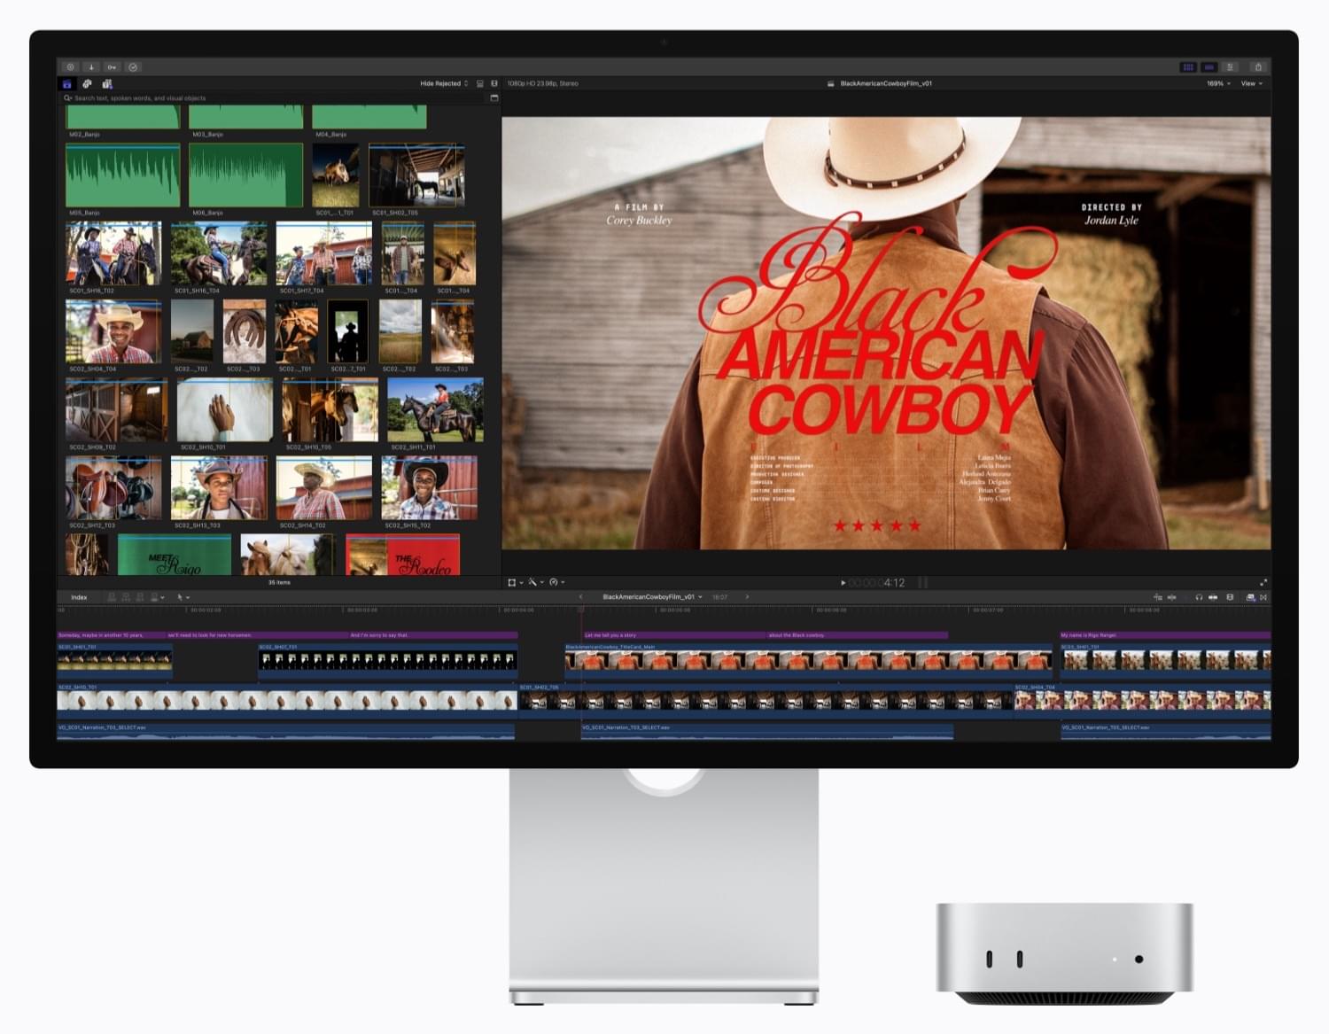
Task: Open the Titles and Generators sidebar
Action: pos(107,83)
